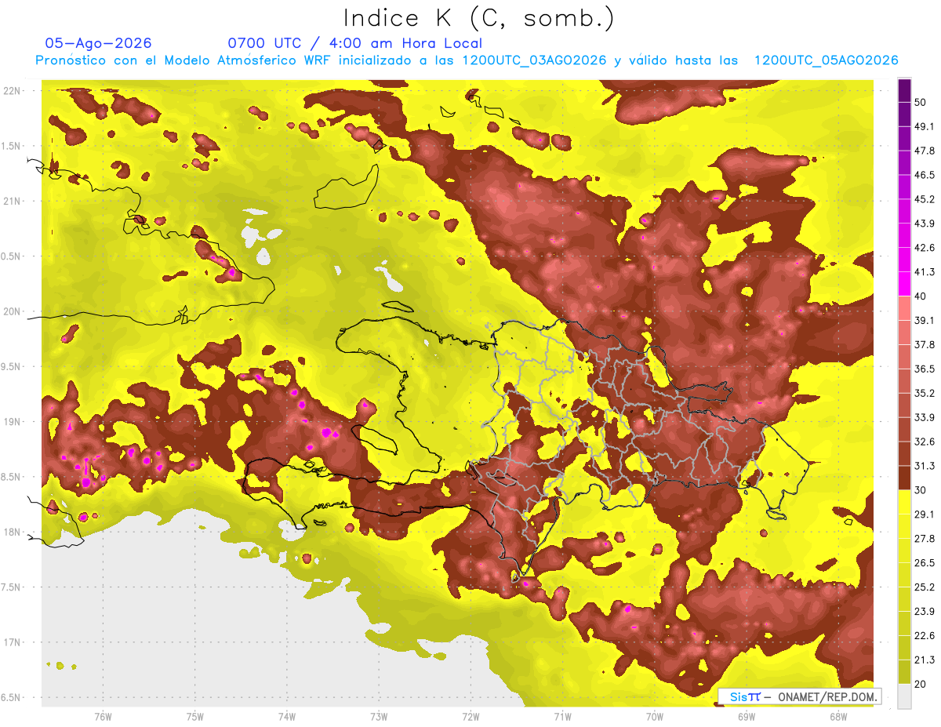Click the time text '0700 UTC / 4:00 am Hora Local'

coord(354,43)
